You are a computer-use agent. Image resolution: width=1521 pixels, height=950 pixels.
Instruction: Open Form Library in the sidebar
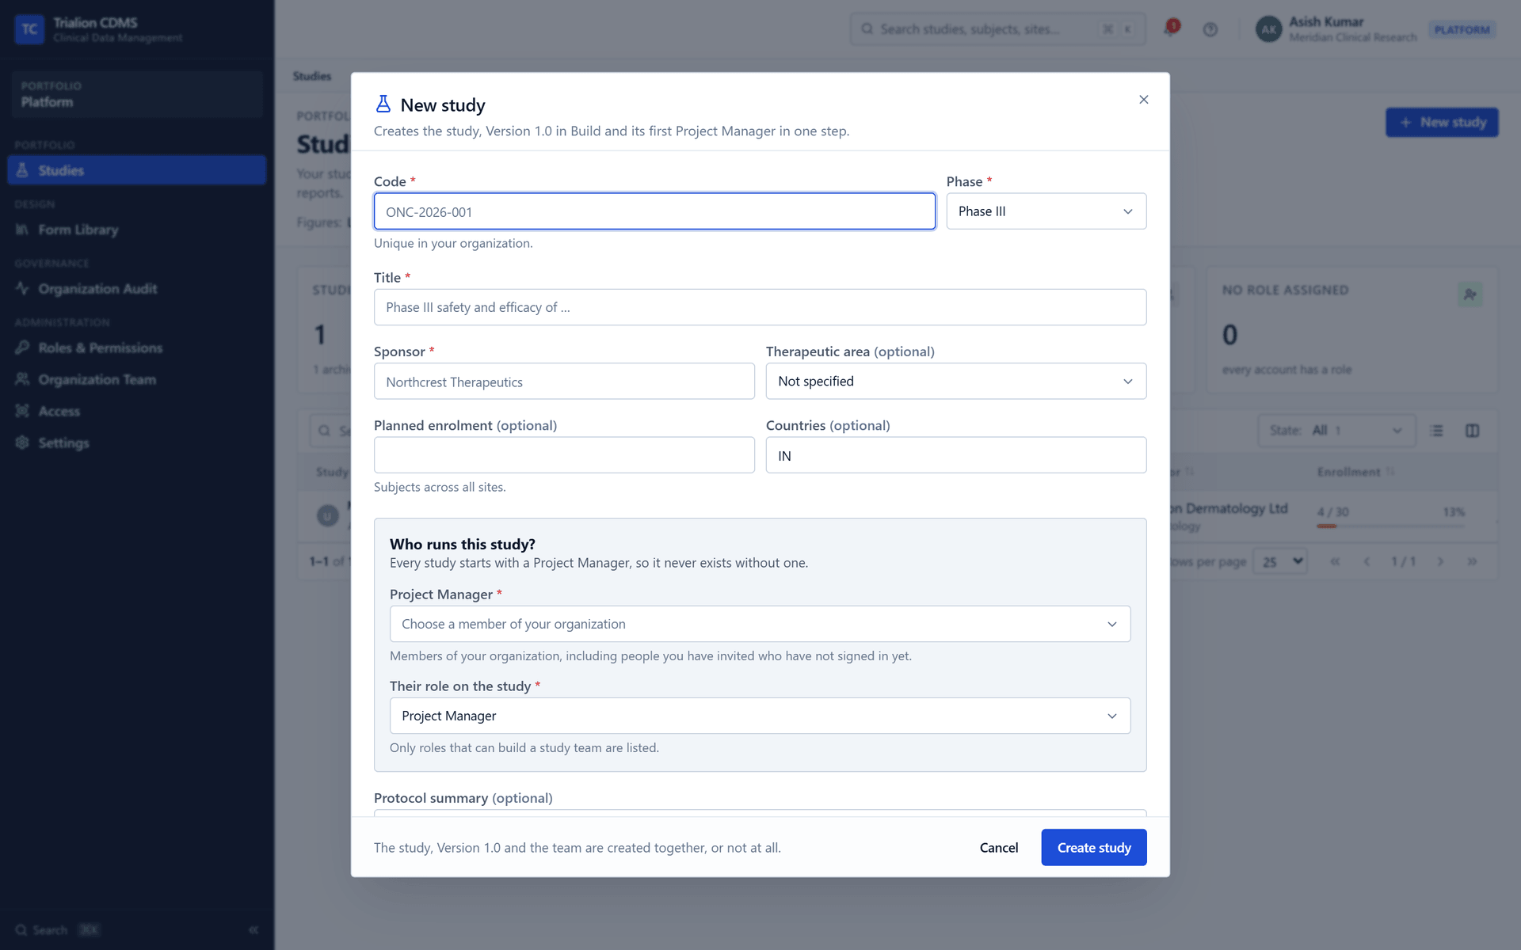point(137,230)
